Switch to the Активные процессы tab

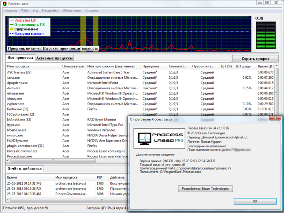(x=54, y=58)
